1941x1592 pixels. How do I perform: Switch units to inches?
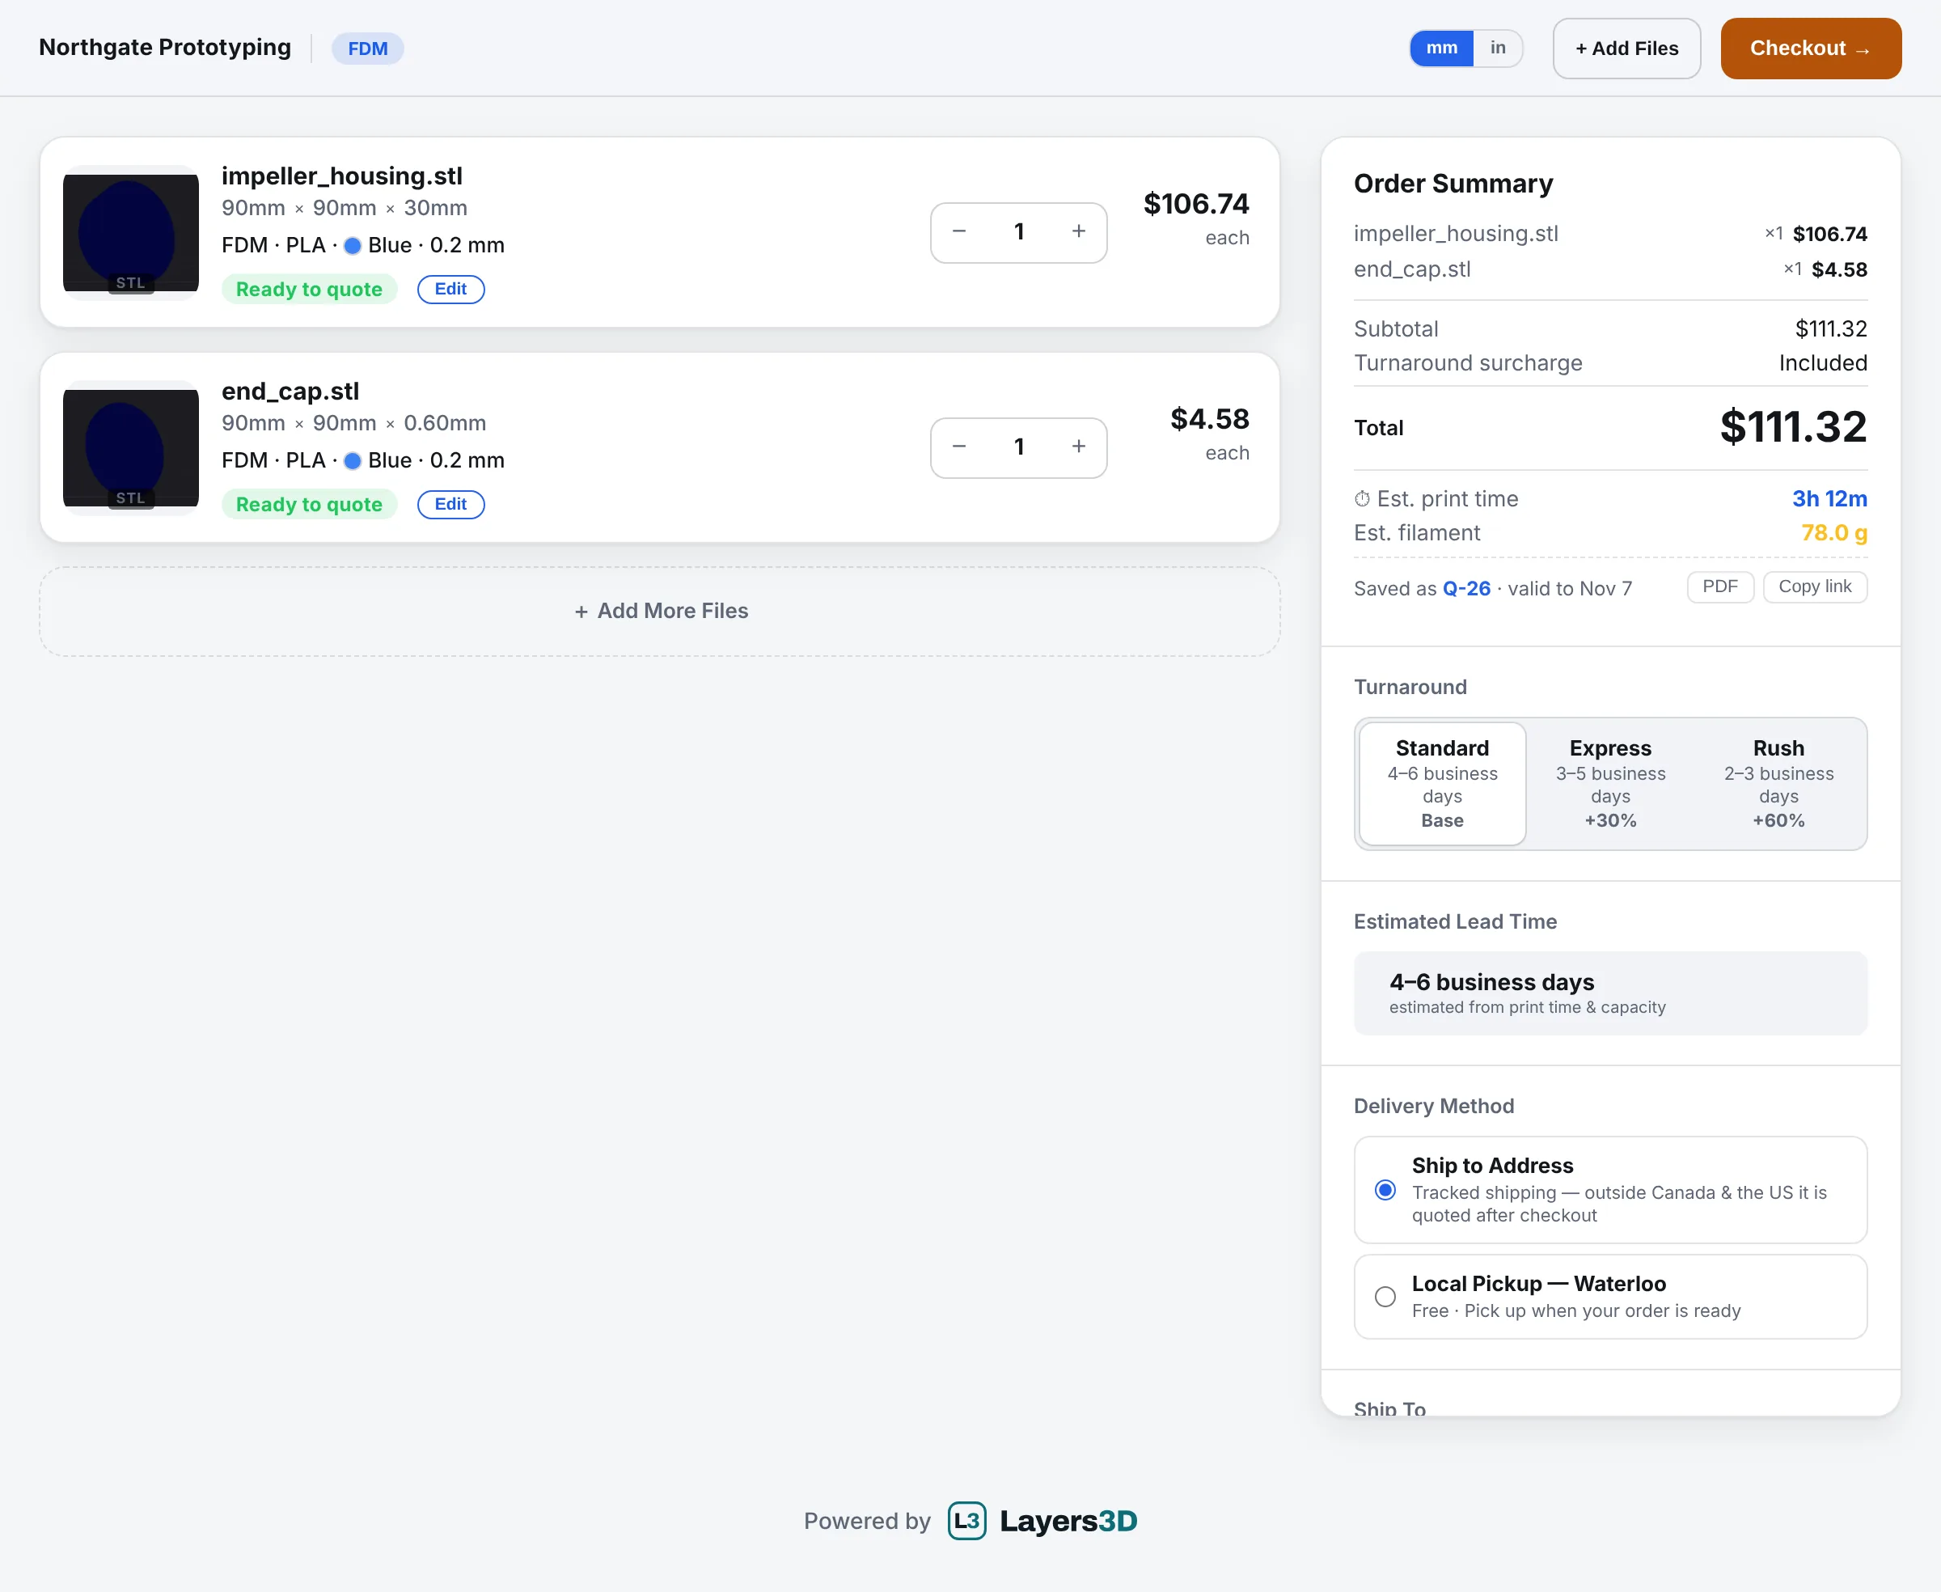click(x=1497, y=49)
